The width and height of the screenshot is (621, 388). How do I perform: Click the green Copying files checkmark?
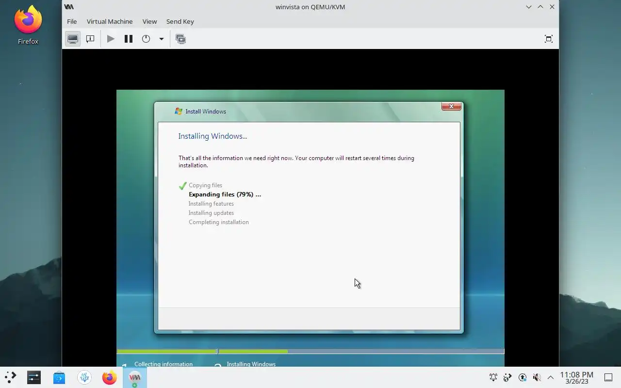tap(182, 186)
